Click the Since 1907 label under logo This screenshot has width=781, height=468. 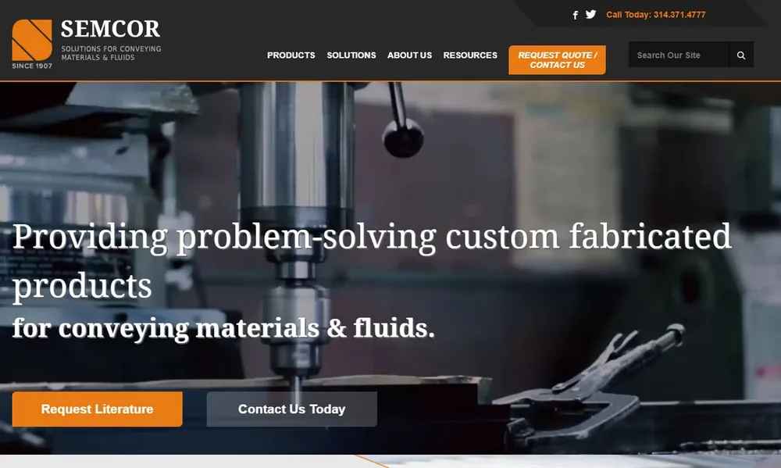coord(32,66)
